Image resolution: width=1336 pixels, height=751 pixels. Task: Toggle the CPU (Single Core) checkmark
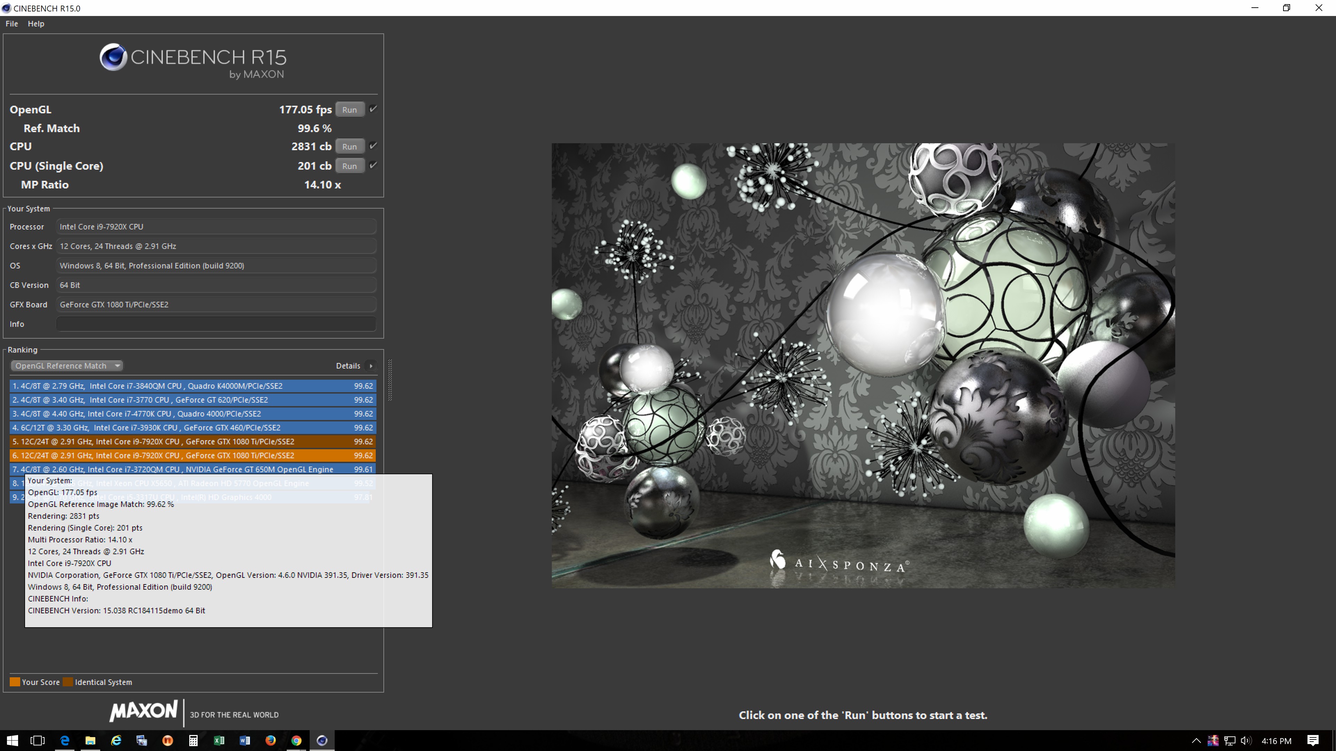tap(373, 165)
